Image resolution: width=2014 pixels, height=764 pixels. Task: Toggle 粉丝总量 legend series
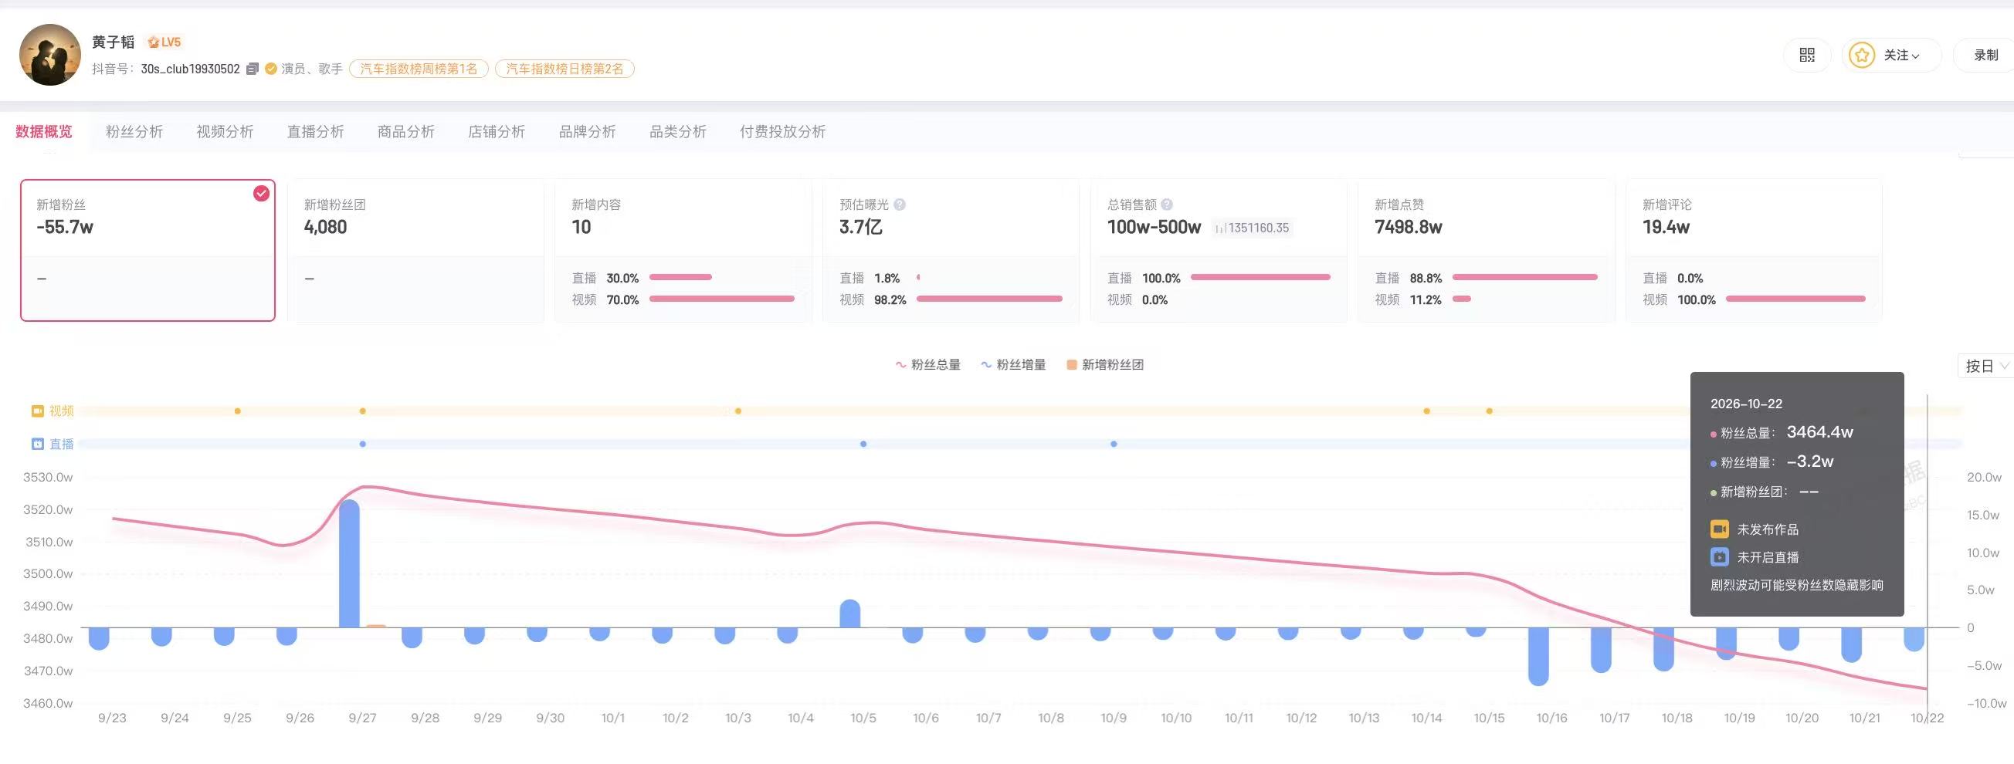click(927, 365)
